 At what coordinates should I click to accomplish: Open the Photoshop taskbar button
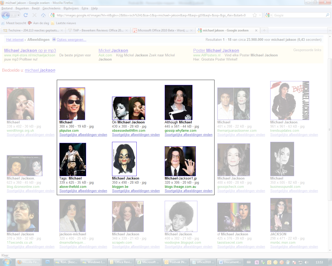47,262
